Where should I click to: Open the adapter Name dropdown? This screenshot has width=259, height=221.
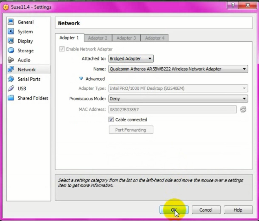[178, 69]
